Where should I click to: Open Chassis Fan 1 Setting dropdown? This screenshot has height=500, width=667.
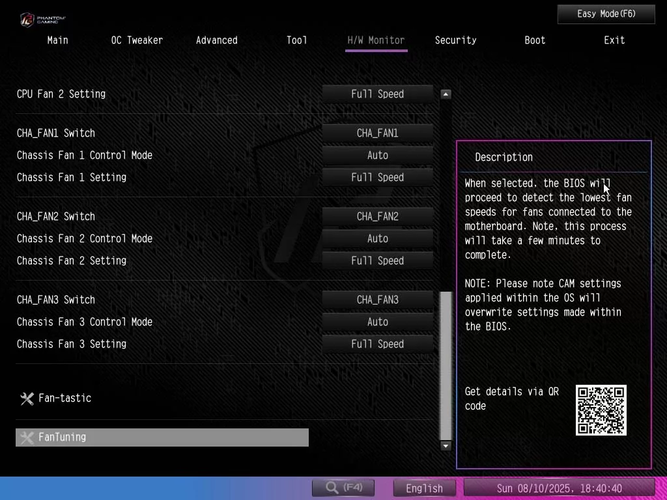click(377, 177)
